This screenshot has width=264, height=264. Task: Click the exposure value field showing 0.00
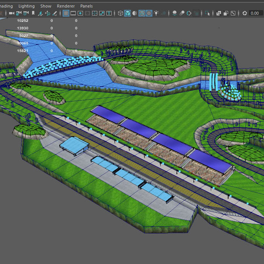click(x=255, y=13)
